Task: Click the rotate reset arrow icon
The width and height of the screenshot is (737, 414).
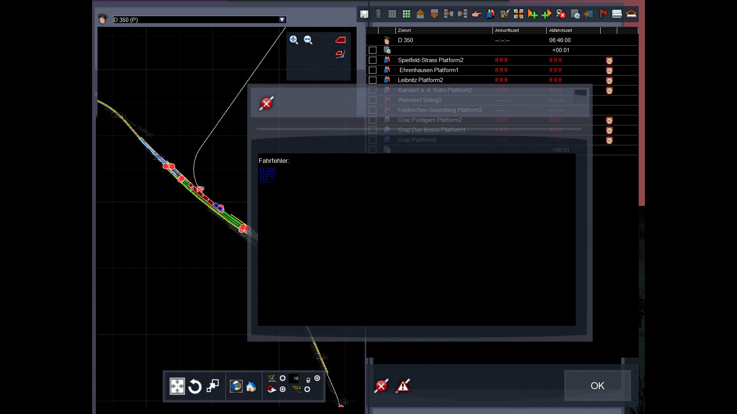Action: click(195, 386)
